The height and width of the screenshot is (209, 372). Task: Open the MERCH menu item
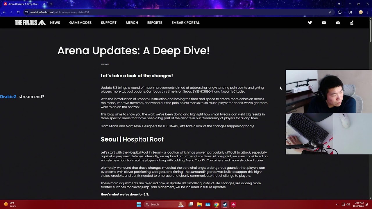point(132,23)
